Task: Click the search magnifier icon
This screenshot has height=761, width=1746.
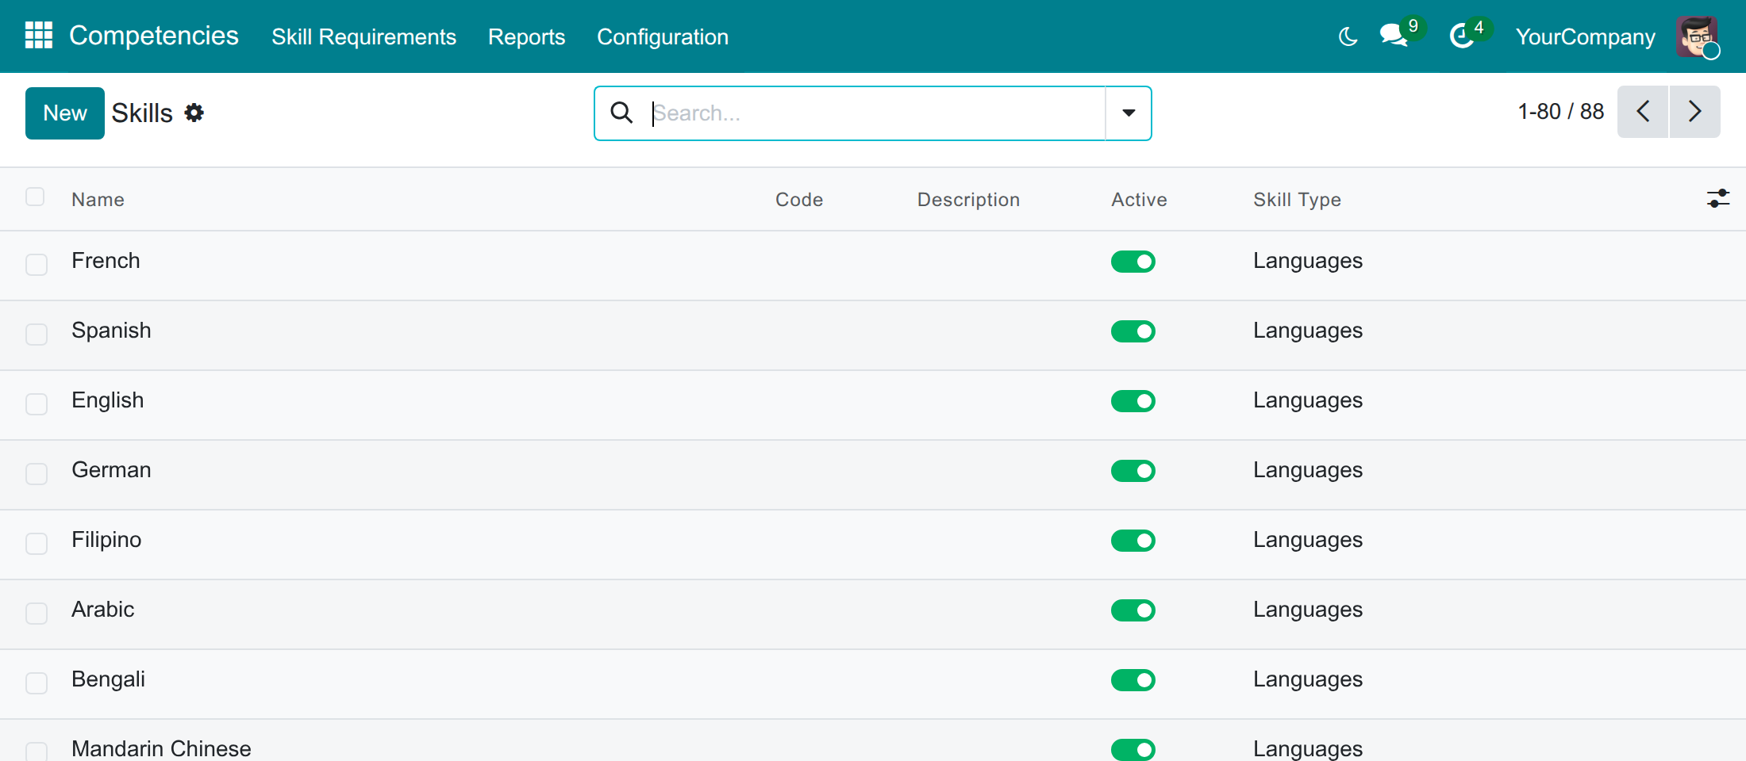Action: point(621,113)
